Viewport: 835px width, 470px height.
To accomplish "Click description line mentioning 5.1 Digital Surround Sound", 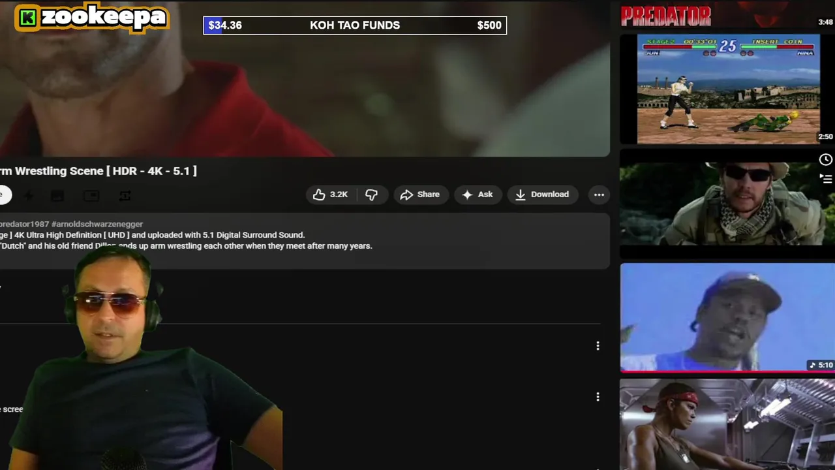I will [x=153, y=235].
